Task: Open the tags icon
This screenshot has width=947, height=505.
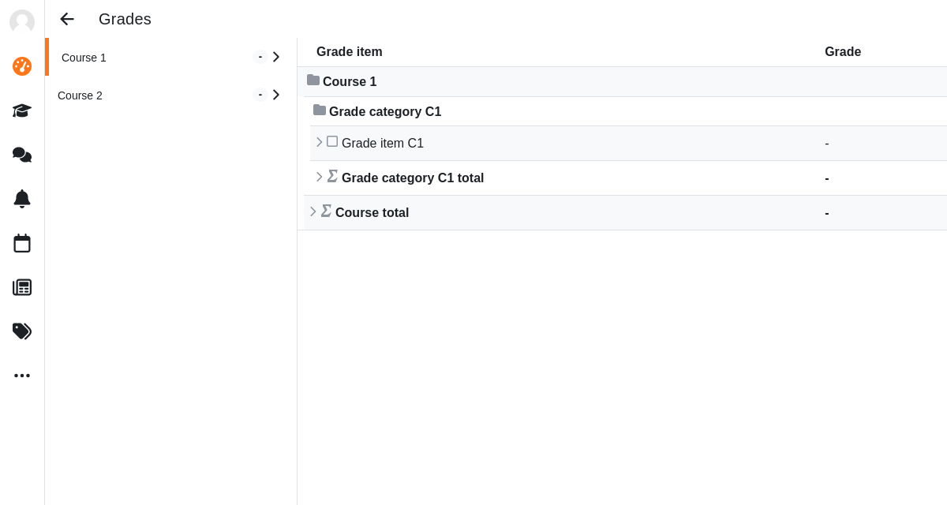Action: [x=22, y=331]
